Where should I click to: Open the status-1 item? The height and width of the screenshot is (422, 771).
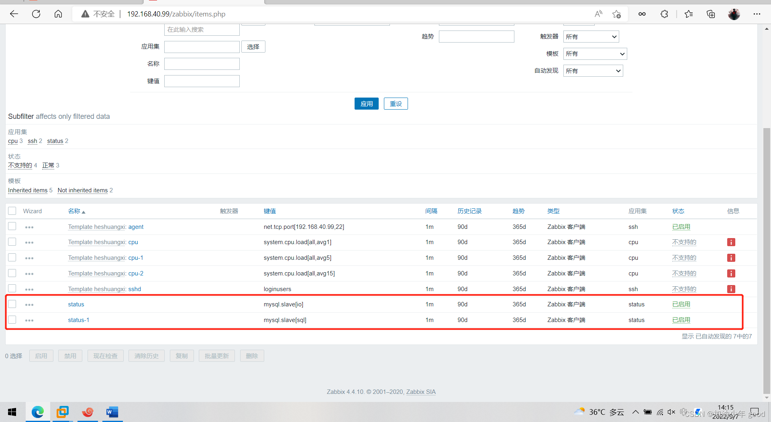79,320
